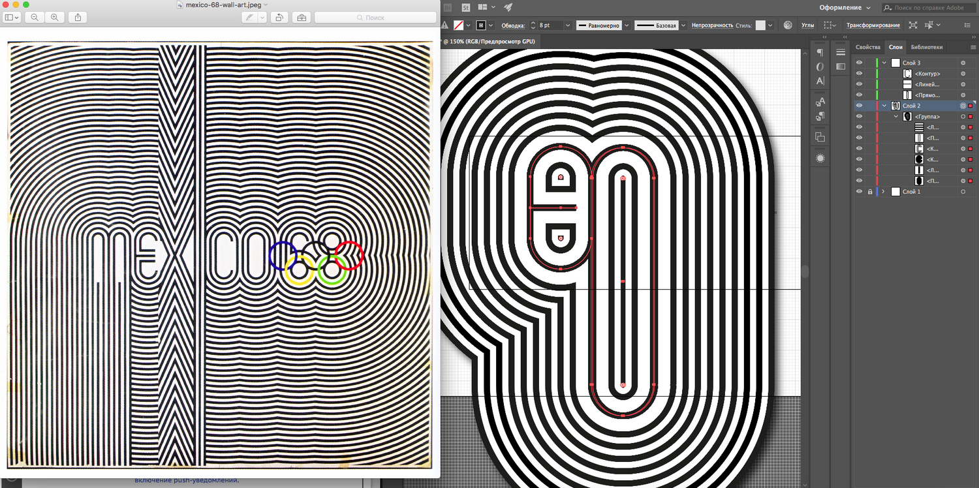Viewport: 979px width, 488px height.
Task: Collapse Слой 2 in Layers panel
Action: tap(884, 106)
